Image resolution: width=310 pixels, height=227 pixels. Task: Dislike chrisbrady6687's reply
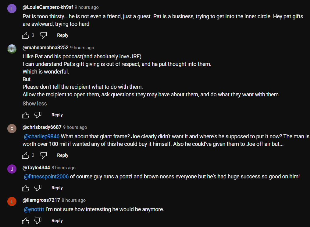[x=43, y=156]
